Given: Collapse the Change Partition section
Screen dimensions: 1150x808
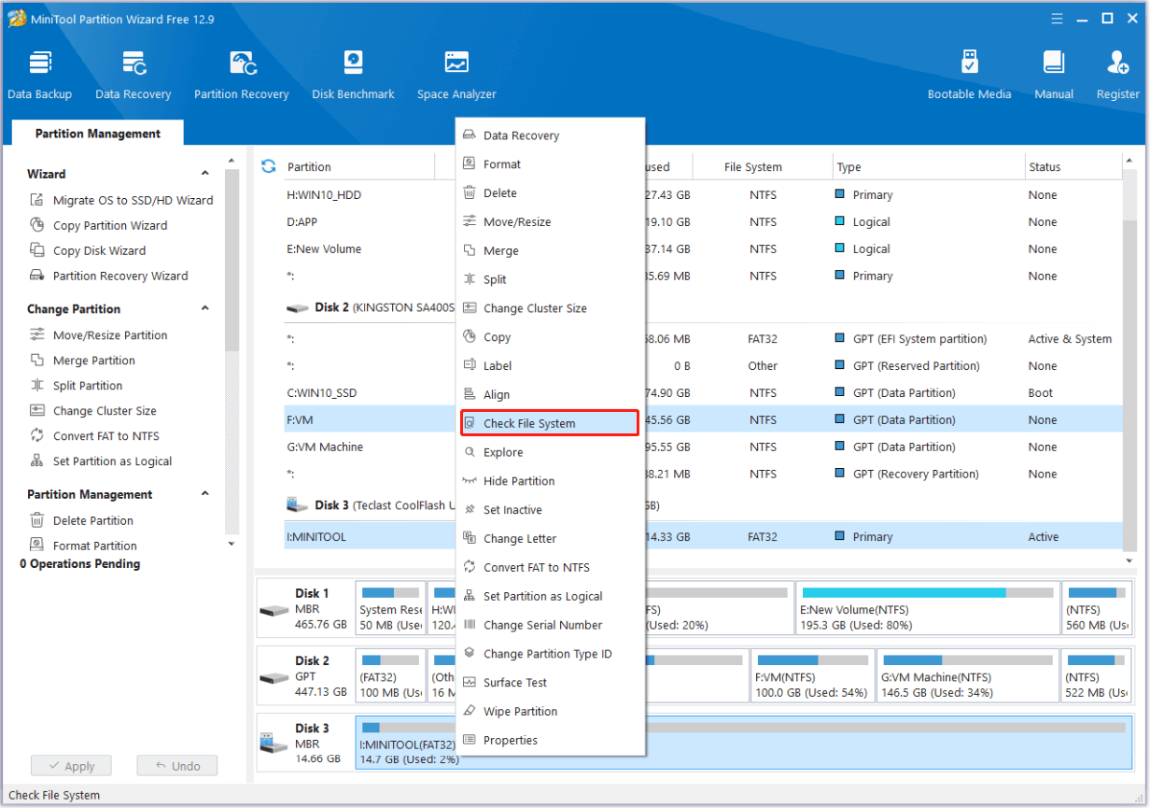Looking at the screenshot, I should [205, 309].
